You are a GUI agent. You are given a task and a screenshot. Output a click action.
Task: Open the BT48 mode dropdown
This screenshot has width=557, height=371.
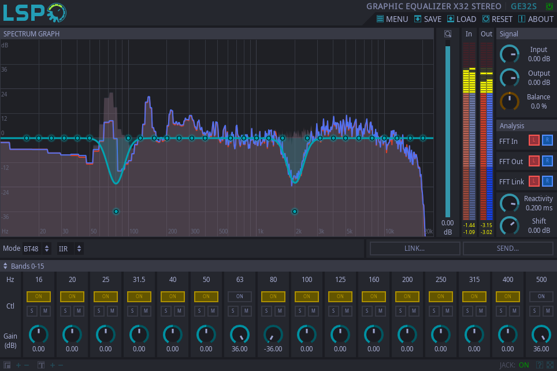click(x=36, y=248)
